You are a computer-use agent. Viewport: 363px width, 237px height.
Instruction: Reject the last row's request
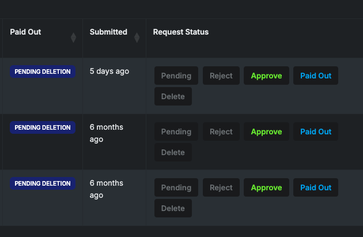(x=221, y=187)
